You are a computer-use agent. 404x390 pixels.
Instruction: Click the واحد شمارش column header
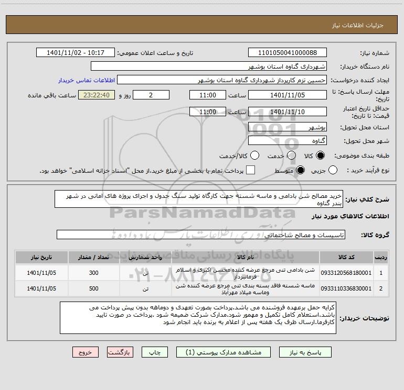(145, 257)
